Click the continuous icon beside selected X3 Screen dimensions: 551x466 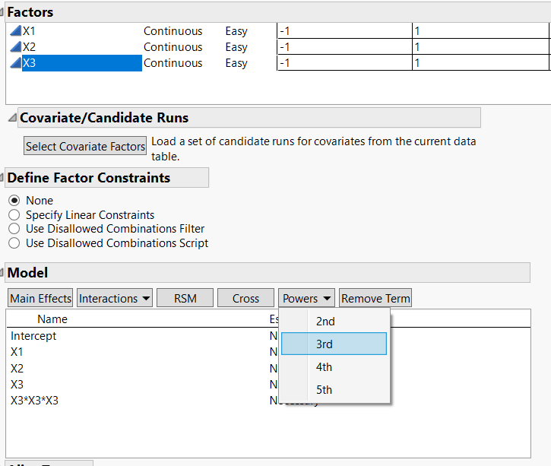pyautogui.click(x=15, y=63)
